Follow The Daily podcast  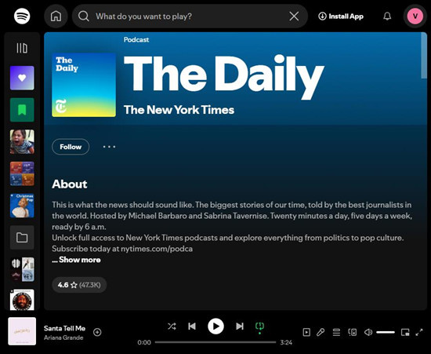coord(71,147)
